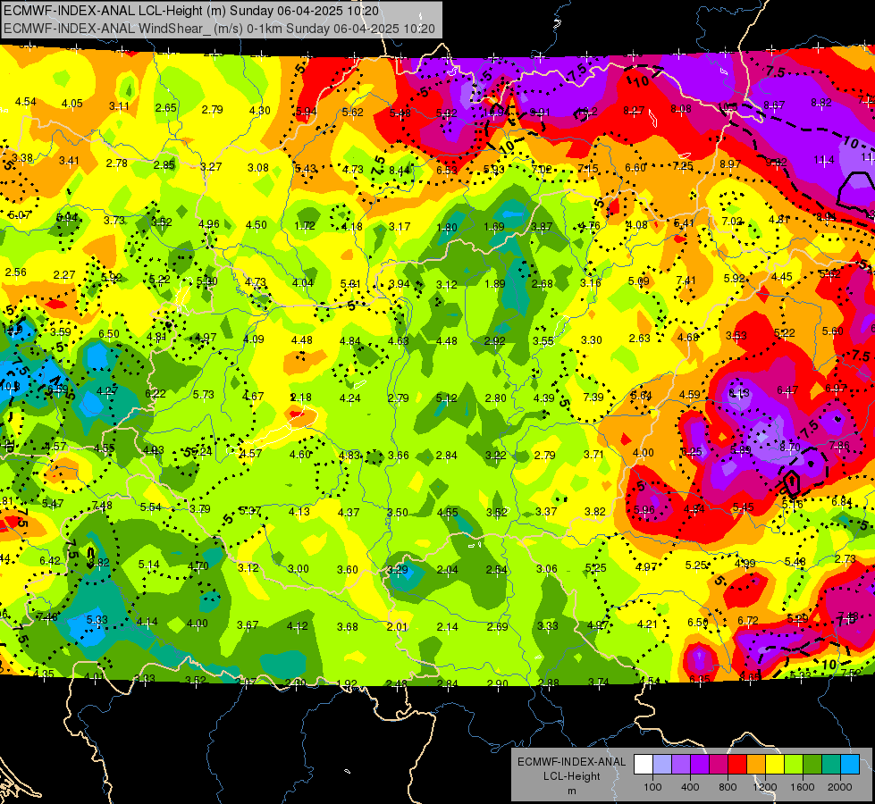875x804 pixels.
Task: Click the grid value 1.72
Action: coord(305,226)
